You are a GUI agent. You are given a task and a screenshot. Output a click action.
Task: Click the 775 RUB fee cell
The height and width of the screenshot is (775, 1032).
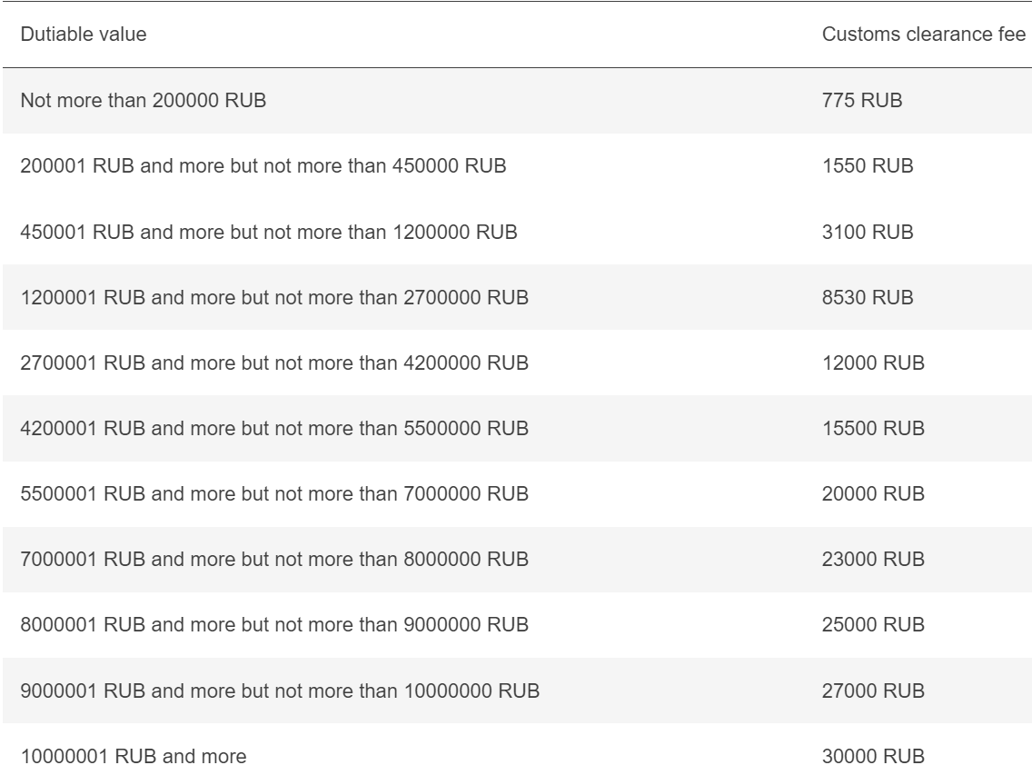point(862,101)
